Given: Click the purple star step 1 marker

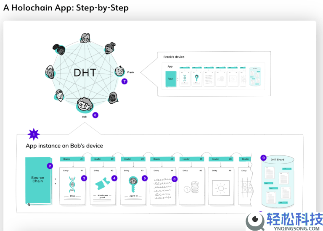Looking at the screenshot, I should [x=33, y=134].
